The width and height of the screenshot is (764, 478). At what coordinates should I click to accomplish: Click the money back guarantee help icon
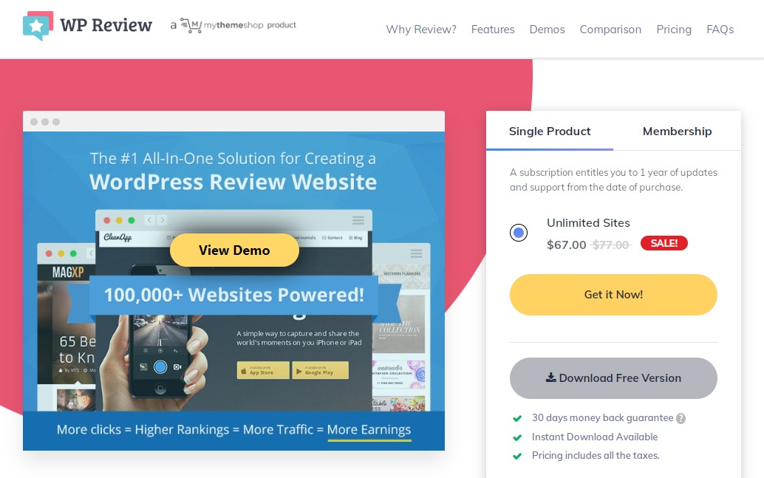[x=681, y=418]
